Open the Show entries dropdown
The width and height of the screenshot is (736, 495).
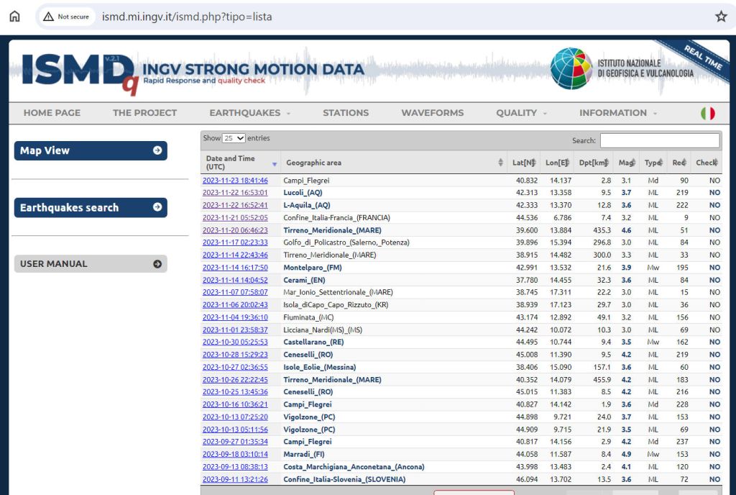pos(234,138)
